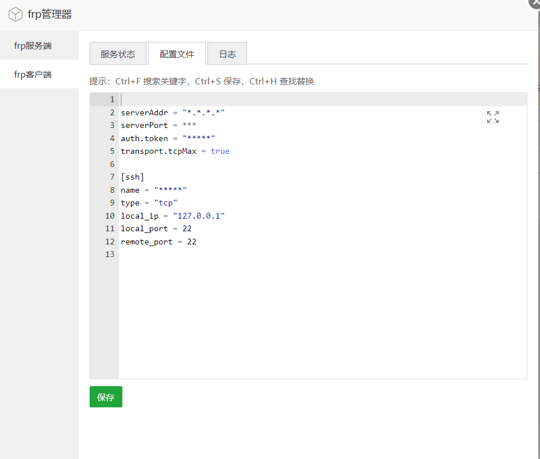This screenshot has height=459, width=540.
Task: Close the frp manager dialog
Action: click(x=534, y=3)
